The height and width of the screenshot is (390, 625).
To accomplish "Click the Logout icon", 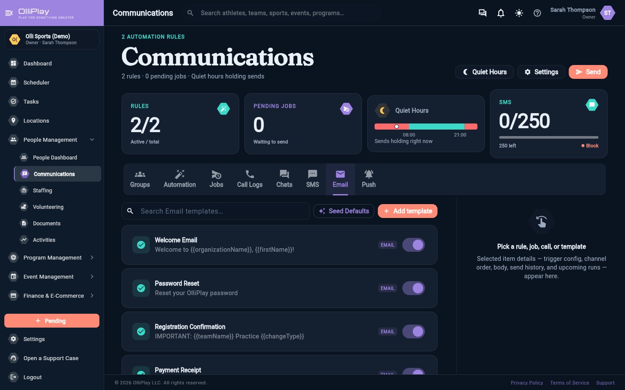I will click(13, 377).
